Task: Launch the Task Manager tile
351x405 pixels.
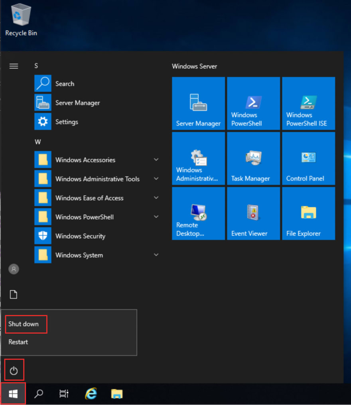Action: click(x=253, y=158)
